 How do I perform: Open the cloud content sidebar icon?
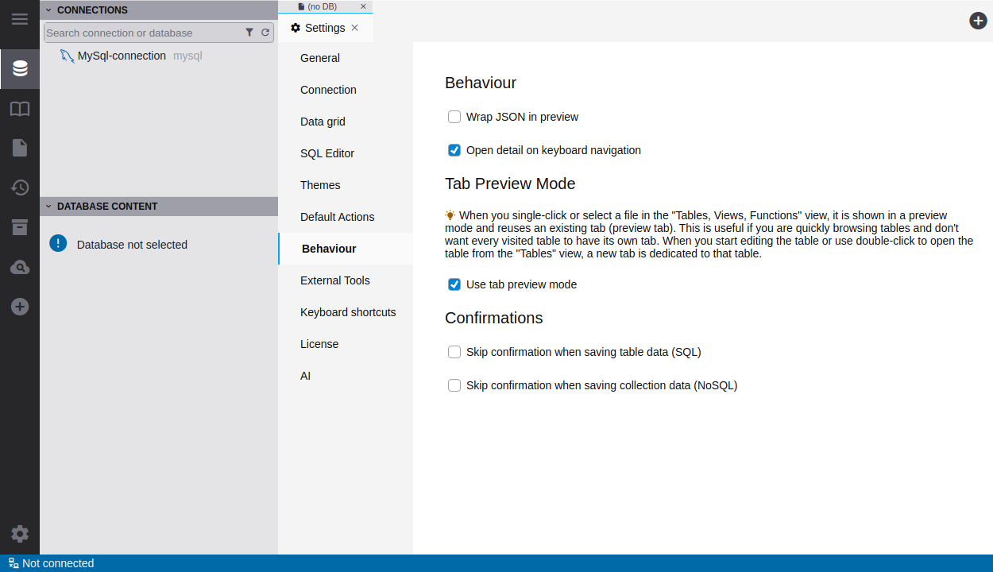pos(20,267)
